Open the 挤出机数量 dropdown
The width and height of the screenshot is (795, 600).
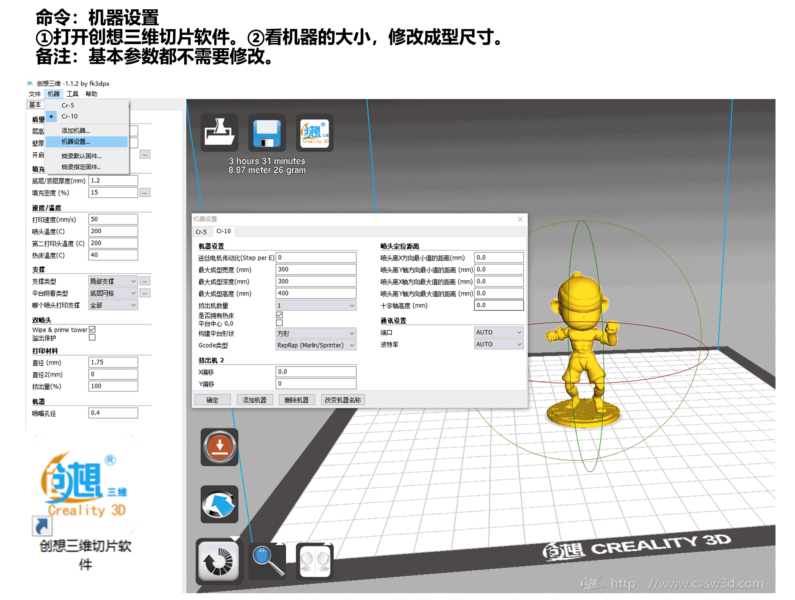pyautogui.click(x=316, y=305)
